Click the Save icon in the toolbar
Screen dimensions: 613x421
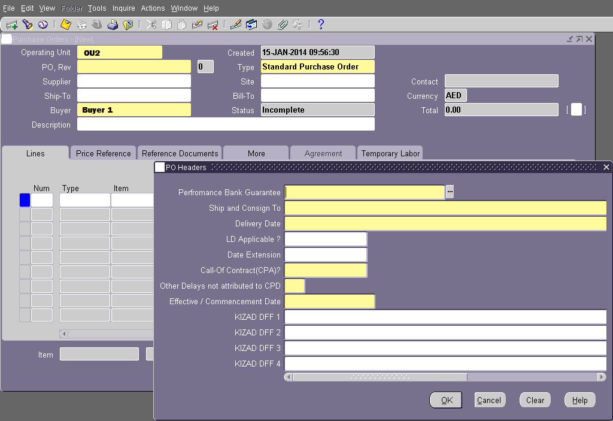(65, 24)
